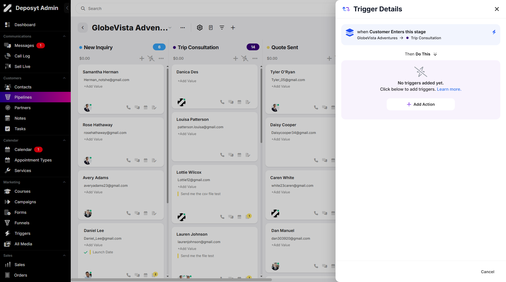This screenshot has width=506, height=282.
Task: Collapse the Calendar section in sidebar
Action: point(64,140)
